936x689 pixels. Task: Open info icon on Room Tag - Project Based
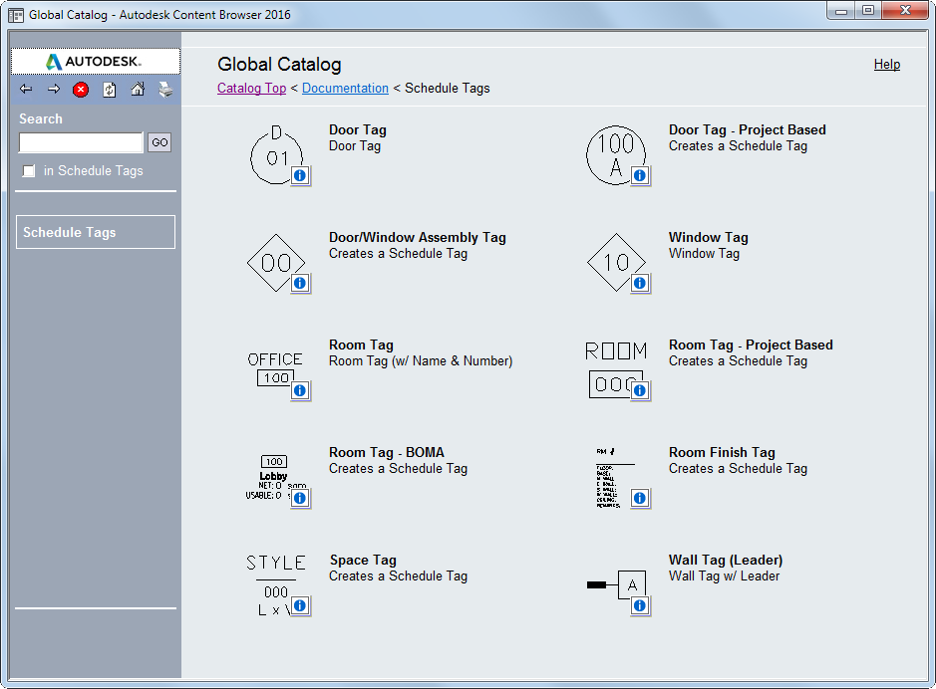point(640,390)
